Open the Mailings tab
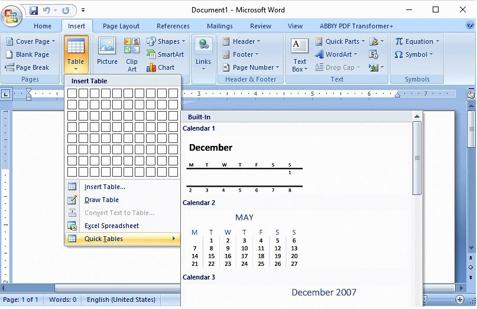Image resolution: width=477 pixels, height=309 pixels. pyautogui.click(x=220, y=26)
